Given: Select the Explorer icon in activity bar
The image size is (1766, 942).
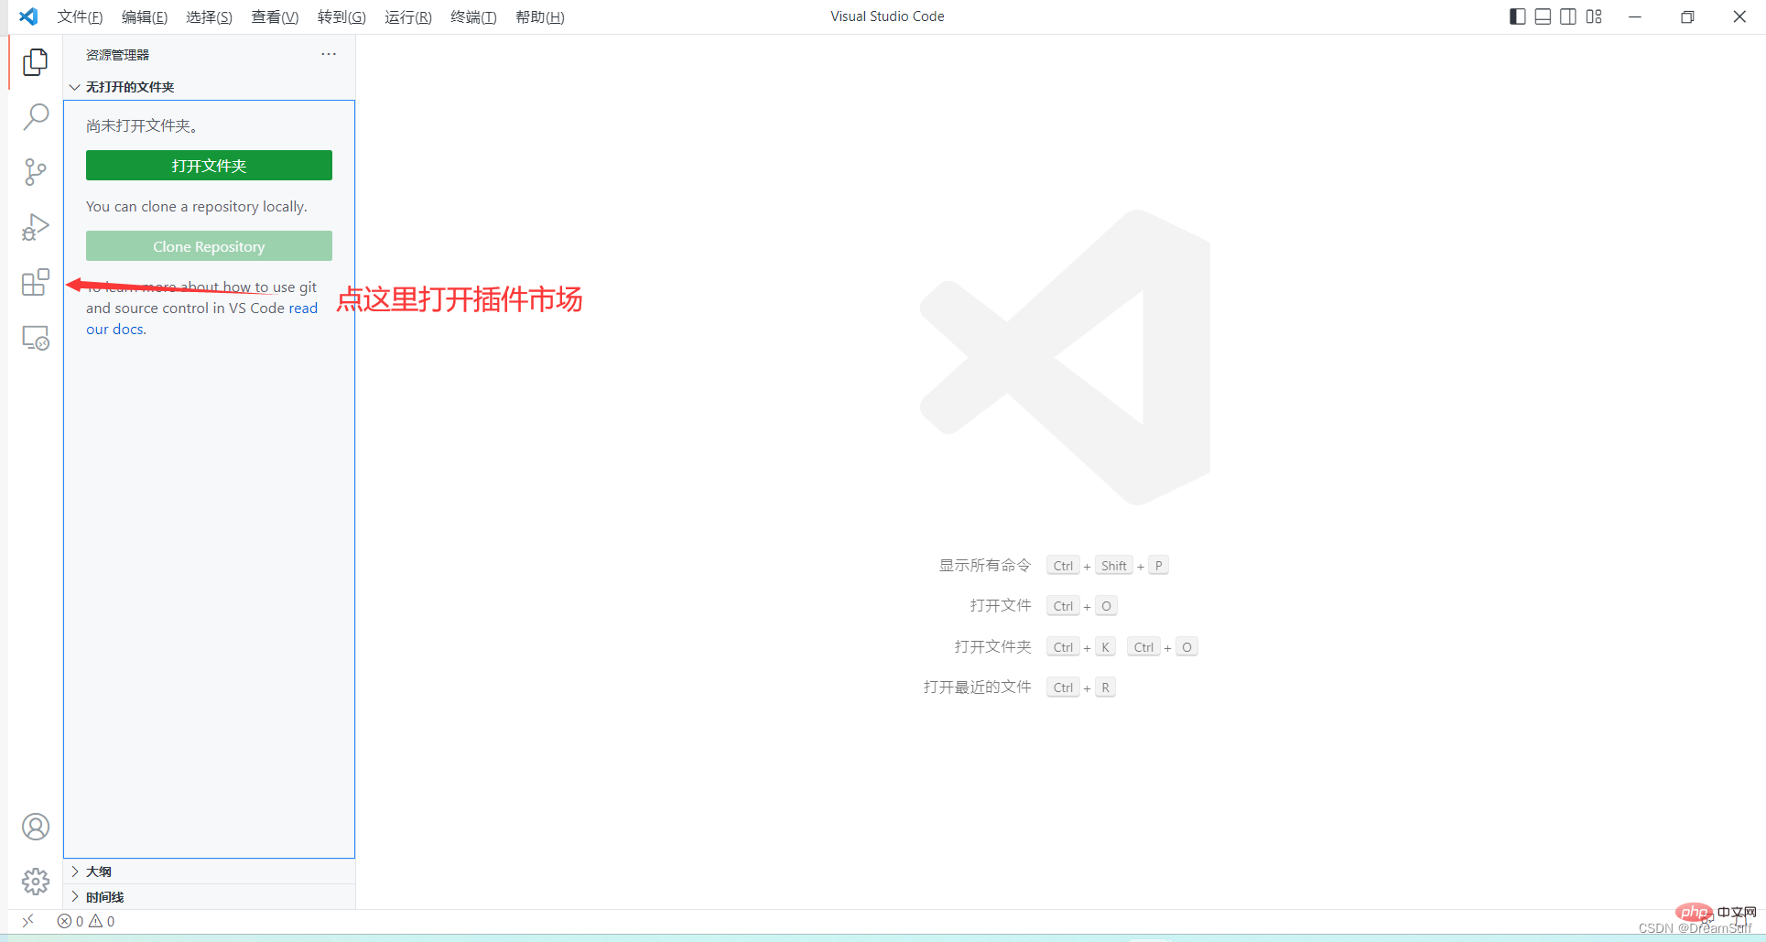Looking at the screenshot, I should [35, 61].
